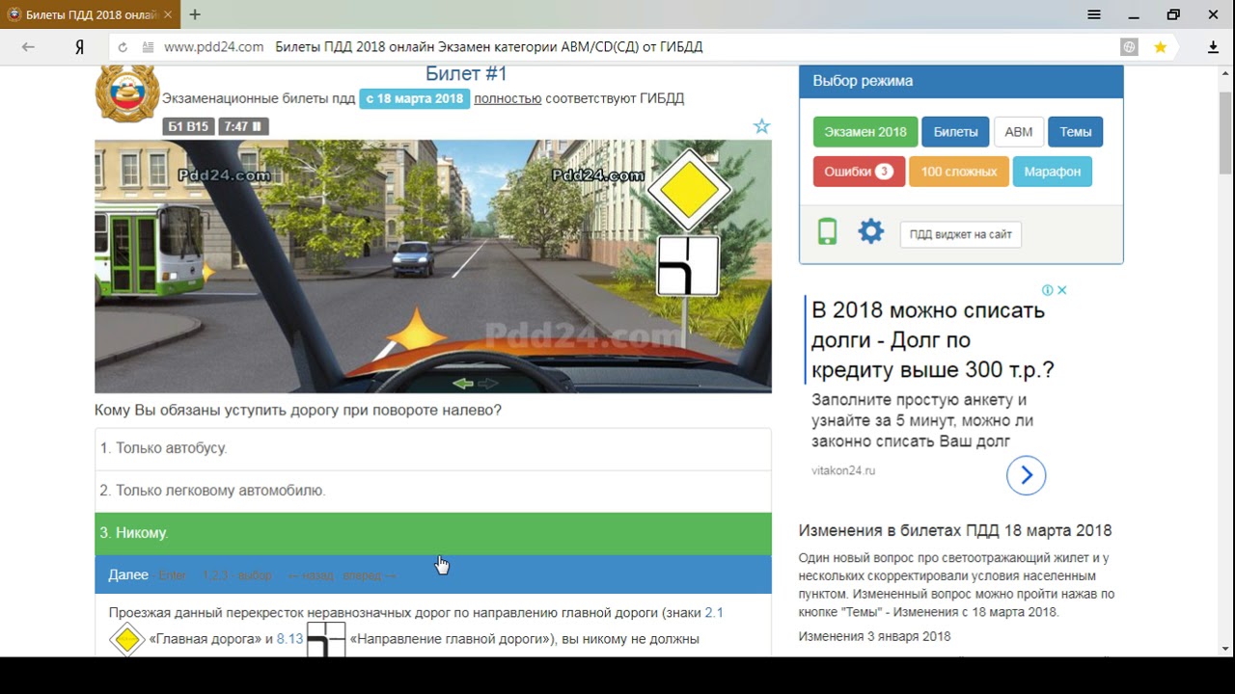Add the question to favorites with the blue star
1235x694 pixels.
click(761, 126)
